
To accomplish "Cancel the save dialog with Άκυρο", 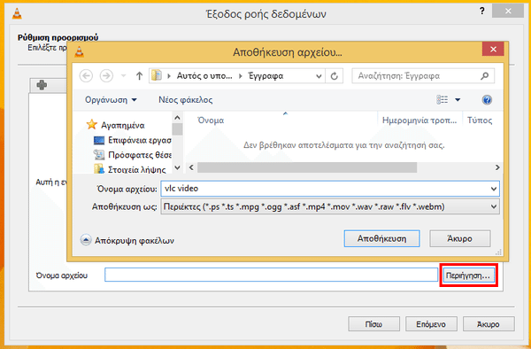I will click(x=460, y=238).
